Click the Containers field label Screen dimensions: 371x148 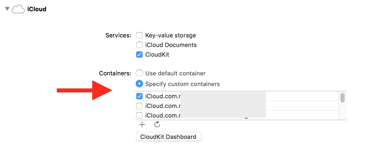point(115,73)
